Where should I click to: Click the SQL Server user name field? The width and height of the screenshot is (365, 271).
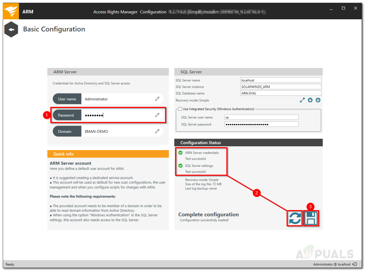262,117
